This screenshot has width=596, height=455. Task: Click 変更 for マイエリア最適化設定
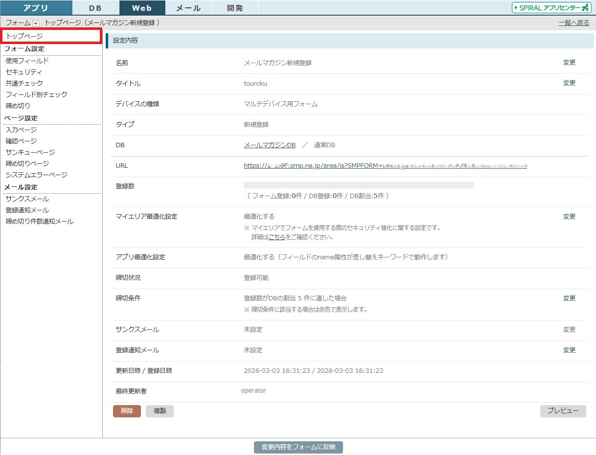569,216
